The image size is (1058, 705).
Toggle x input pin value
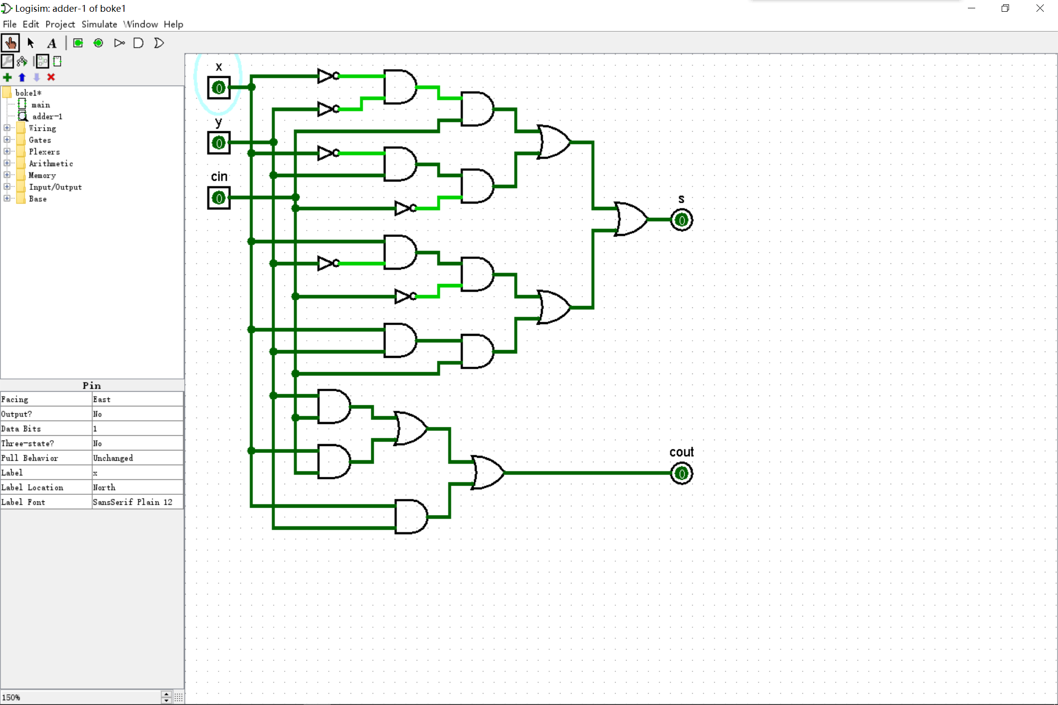[x=219, y=88]
